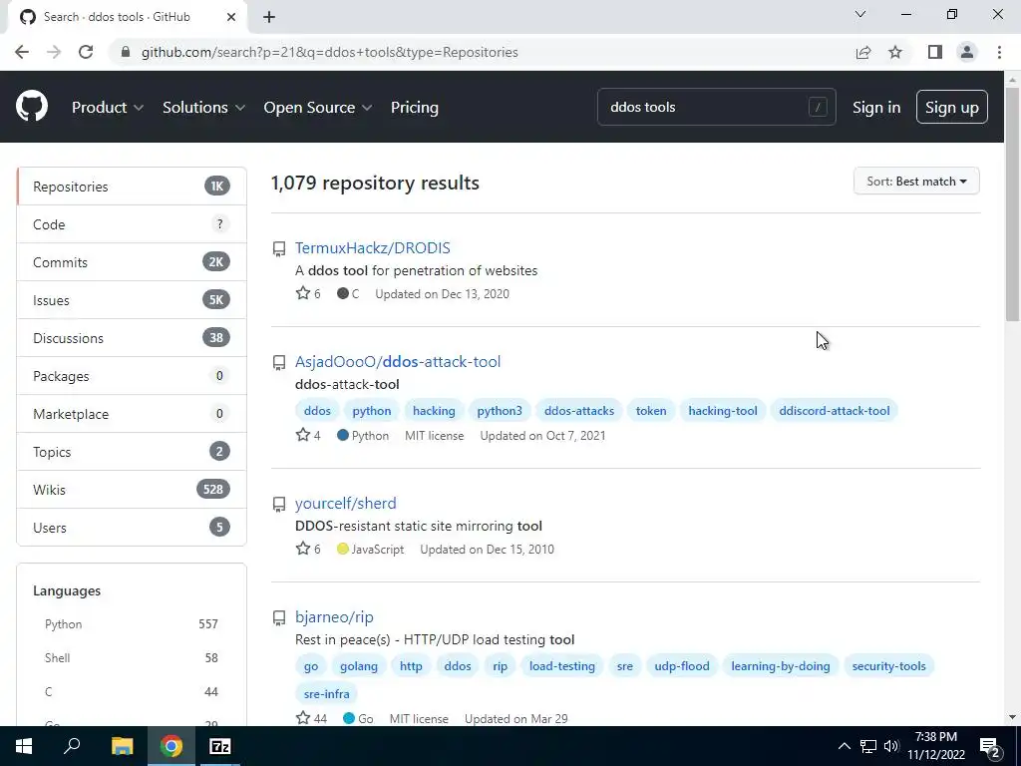Open the yourcelf/sherd repository
Image resolution: width=1021 pixels, height=766 pixels.
coord(346,504)
